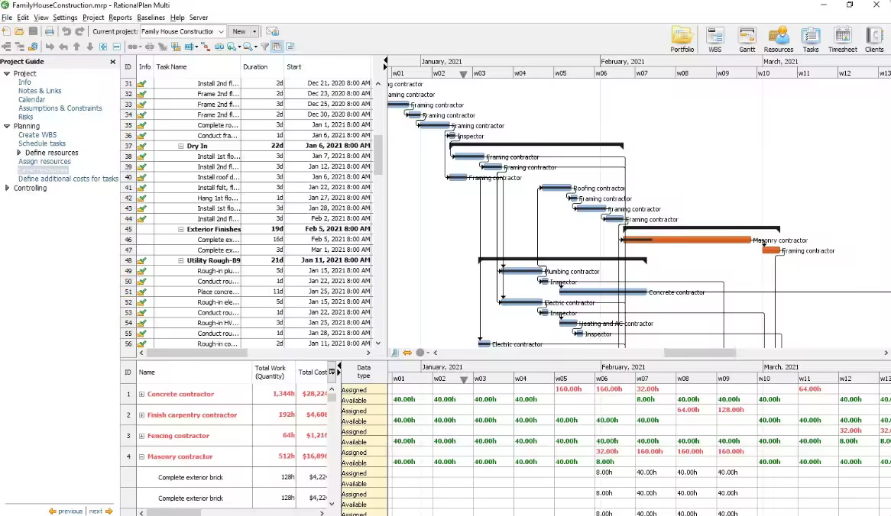Click the Gantt chart horizontal scrollbar
Image resolution: width=891 pixels, height=516 pixels.
point(699,353)
